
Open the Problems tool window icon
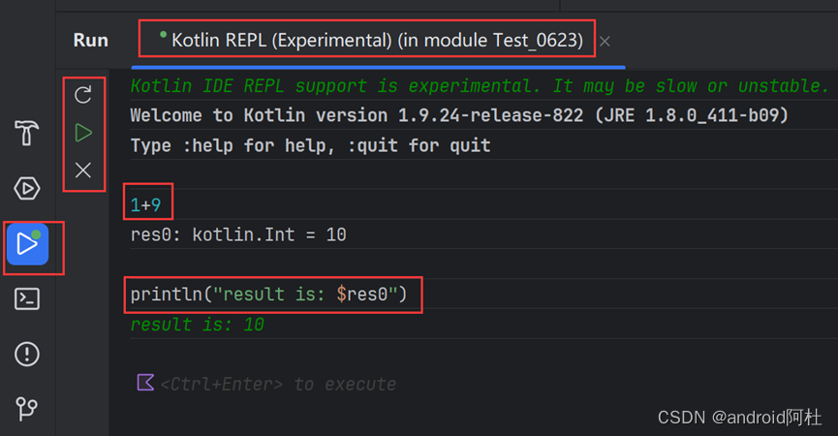click(27, 354)
